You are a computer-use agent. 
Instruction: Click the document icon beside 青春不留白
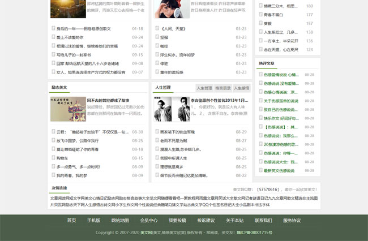[x=260, y=15]
